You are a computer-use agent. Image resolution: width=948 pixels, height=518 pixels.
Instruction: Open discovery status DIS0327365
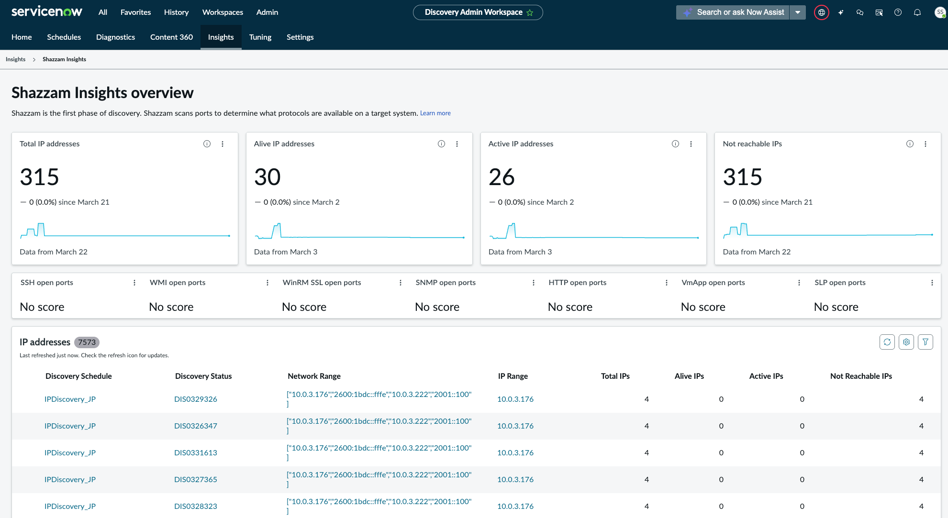coord(196,480)
